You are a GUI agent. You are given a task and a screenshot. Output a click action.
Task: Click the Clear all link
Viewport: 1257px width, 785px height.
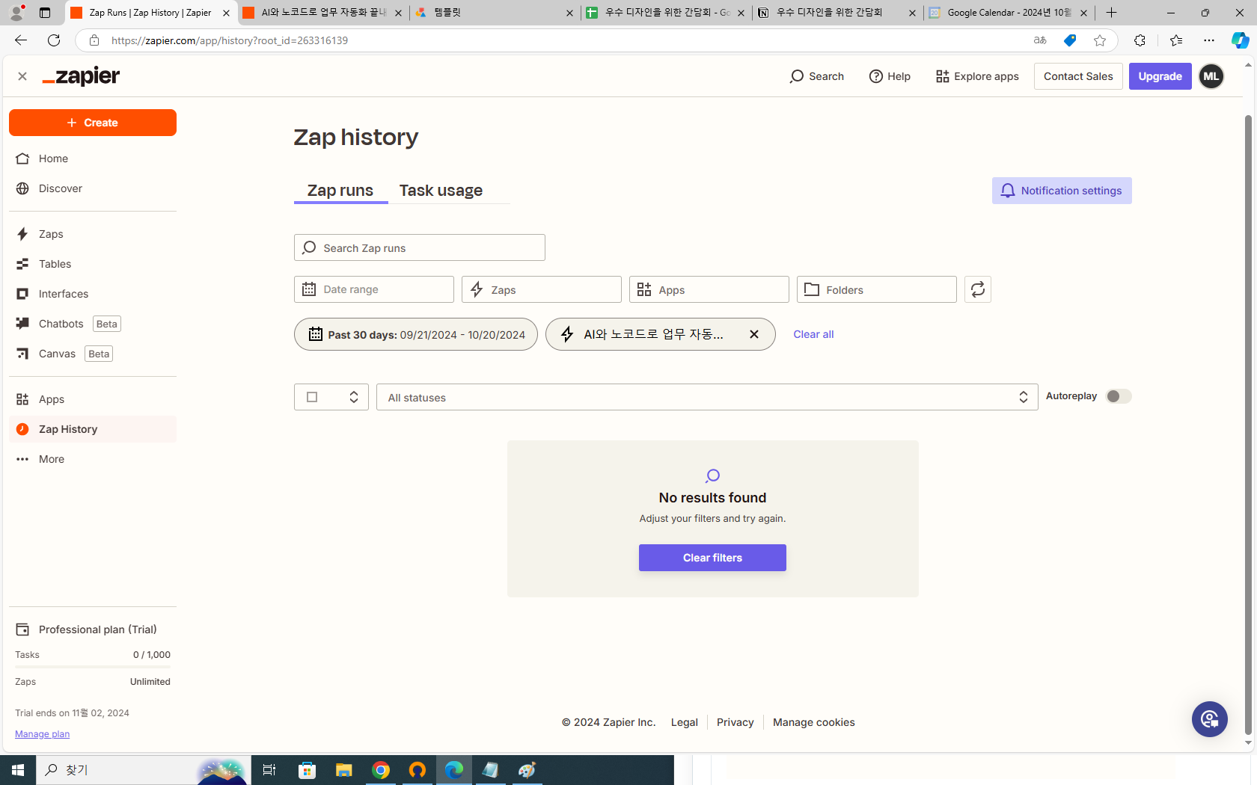[x=813, y=334]
